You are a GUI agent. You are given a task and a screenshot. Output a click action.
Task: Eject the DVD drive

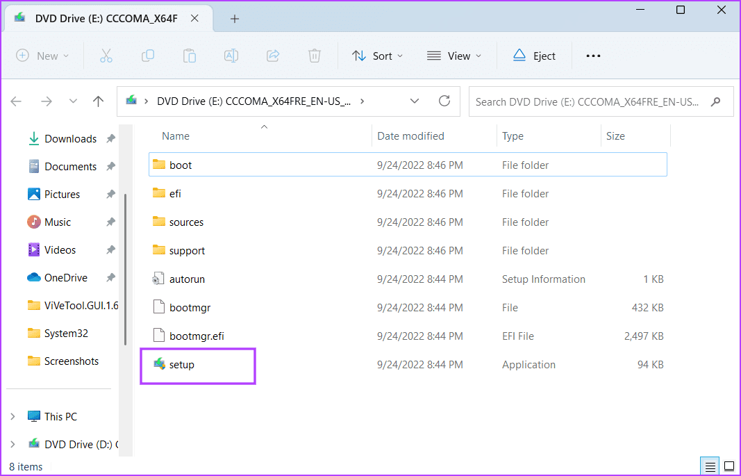click(534, 56)
